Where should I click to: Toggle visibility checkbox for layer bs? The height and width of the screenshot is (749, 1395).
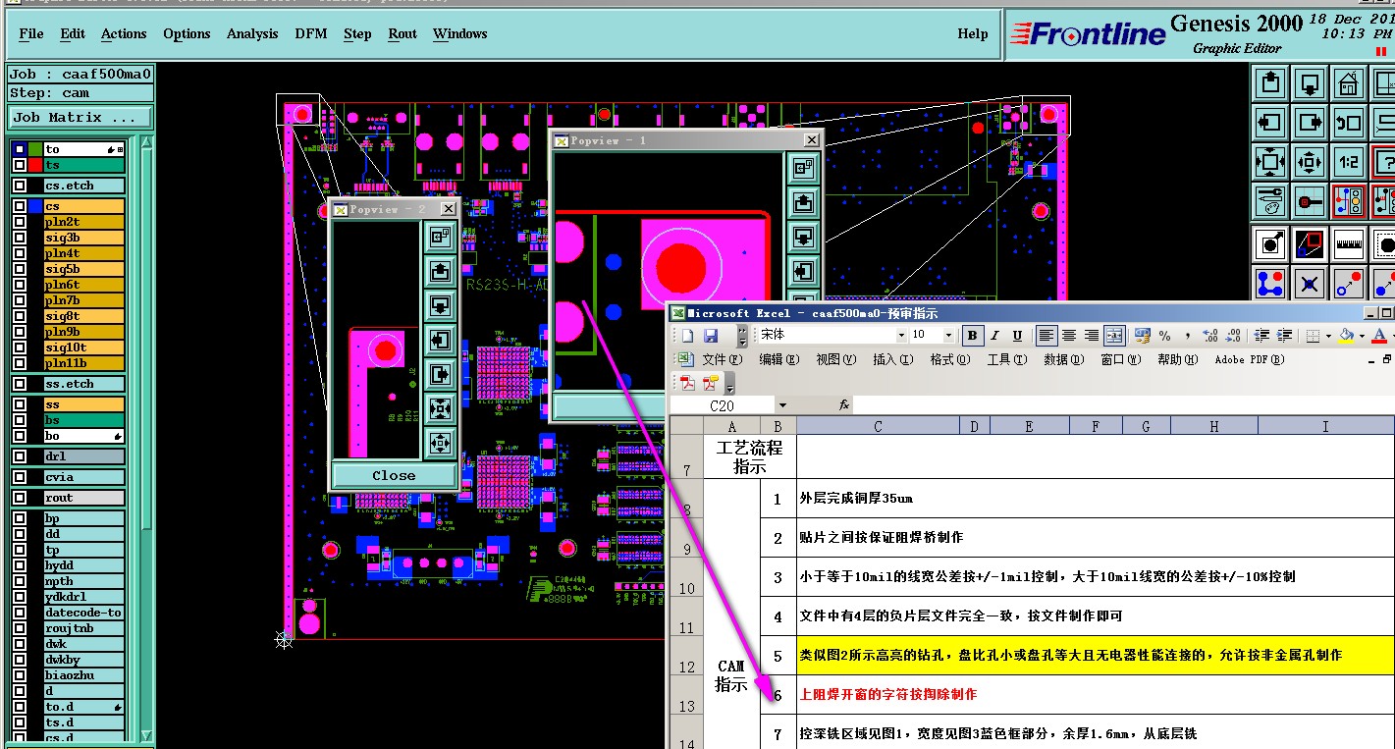20,420
